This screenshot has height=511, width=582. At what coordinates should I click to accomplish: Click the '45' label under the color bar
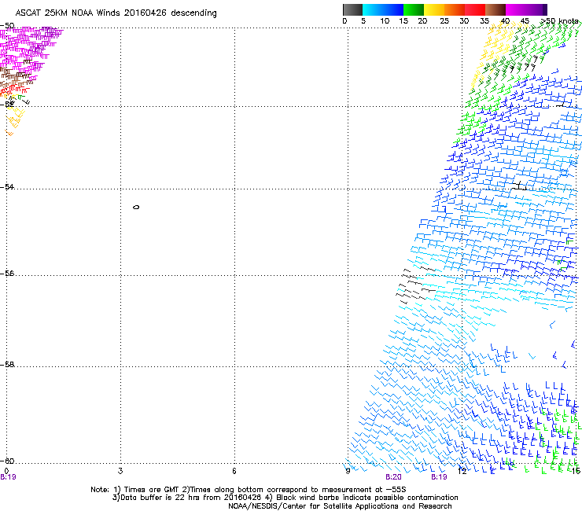525,21
